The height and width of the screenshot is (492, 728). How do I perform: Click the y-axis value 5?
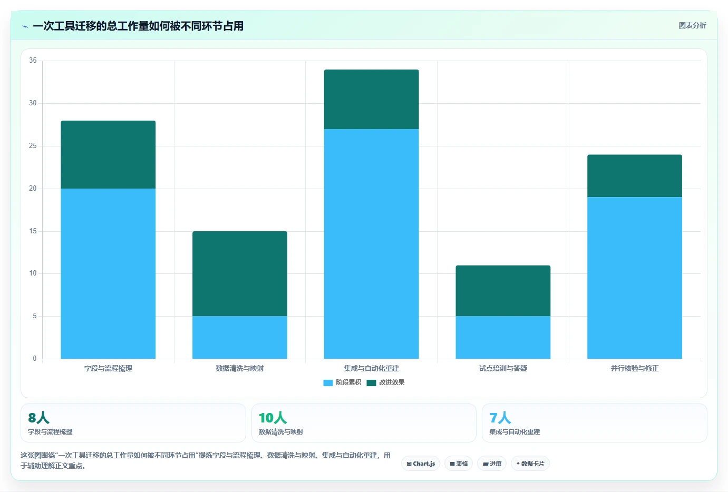pyautogui.click(x=35, y=316)
